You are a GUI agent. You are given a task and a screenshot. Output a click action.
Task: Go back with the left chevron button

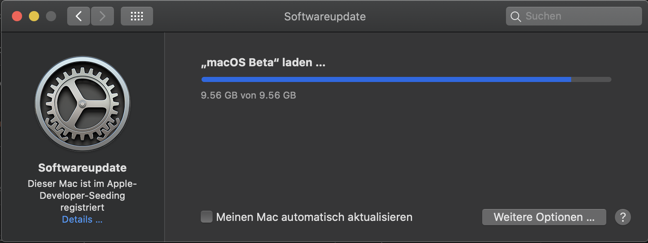[x=79, y=16]
